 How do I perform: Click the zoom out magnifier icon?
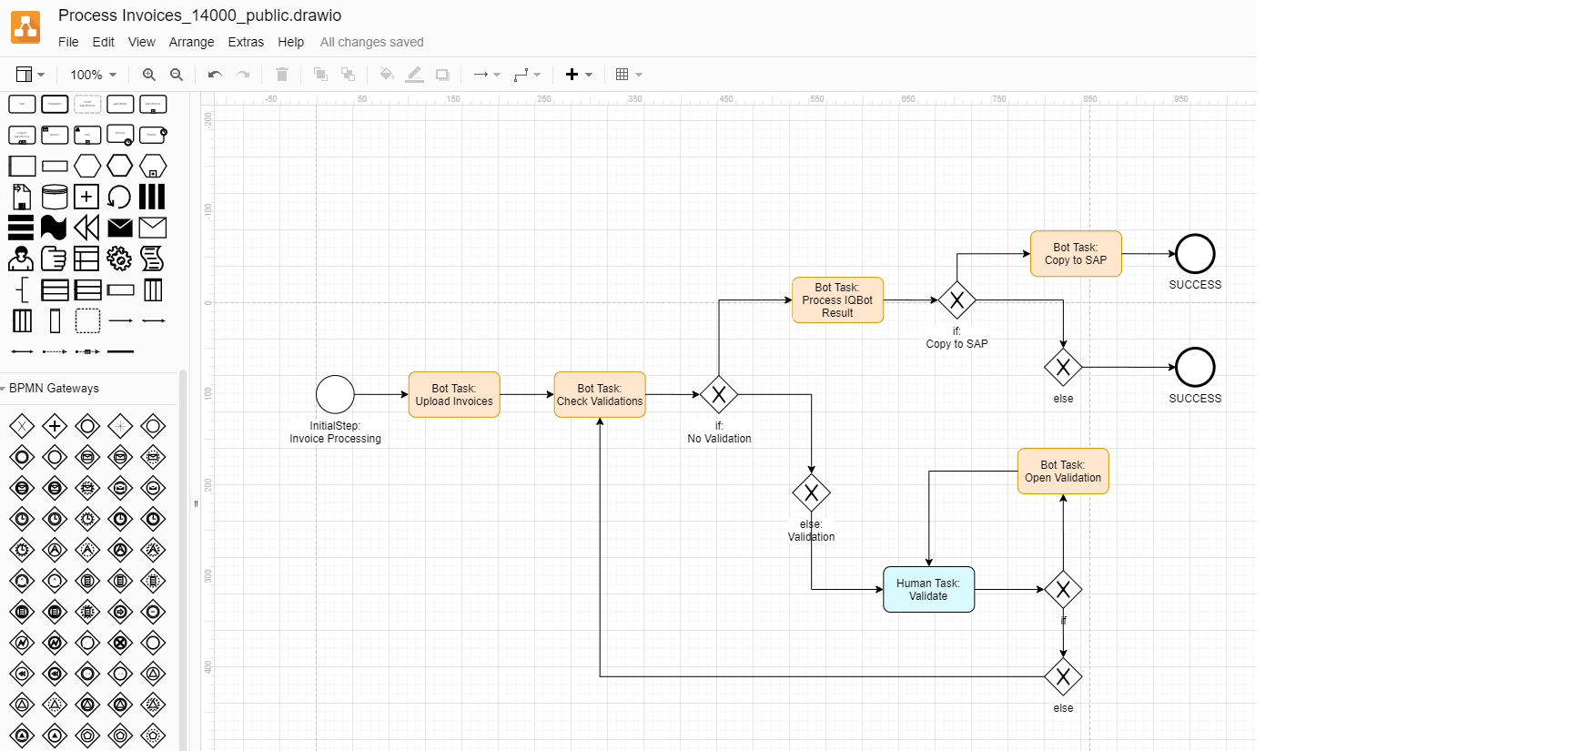point(177,75)
